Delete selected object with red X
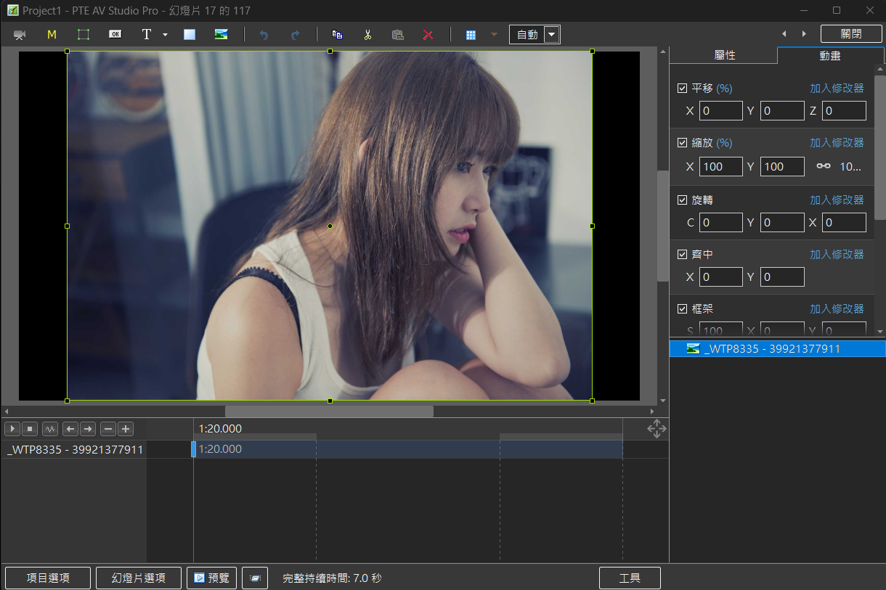 pyautogui.click(x=428, y=35)
